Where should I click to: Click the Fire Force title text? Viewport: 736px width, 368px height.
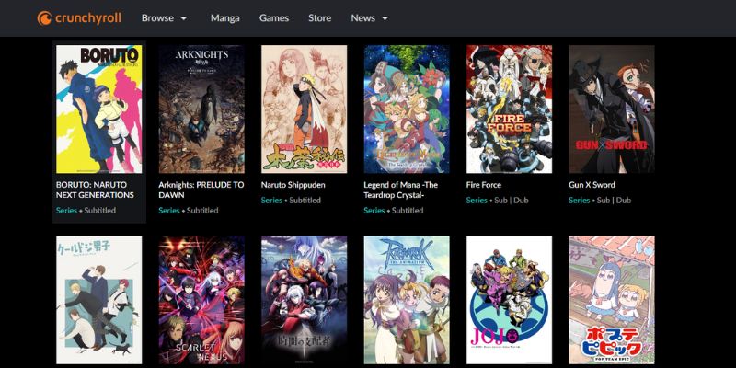click(484, 185)
